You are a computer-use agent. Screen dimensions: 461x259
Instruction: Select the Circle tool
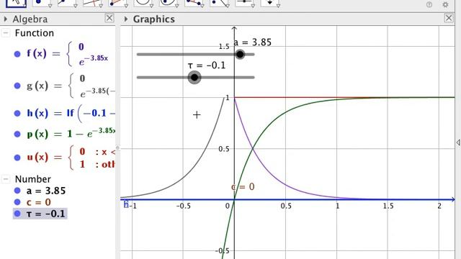coord(142,3)
